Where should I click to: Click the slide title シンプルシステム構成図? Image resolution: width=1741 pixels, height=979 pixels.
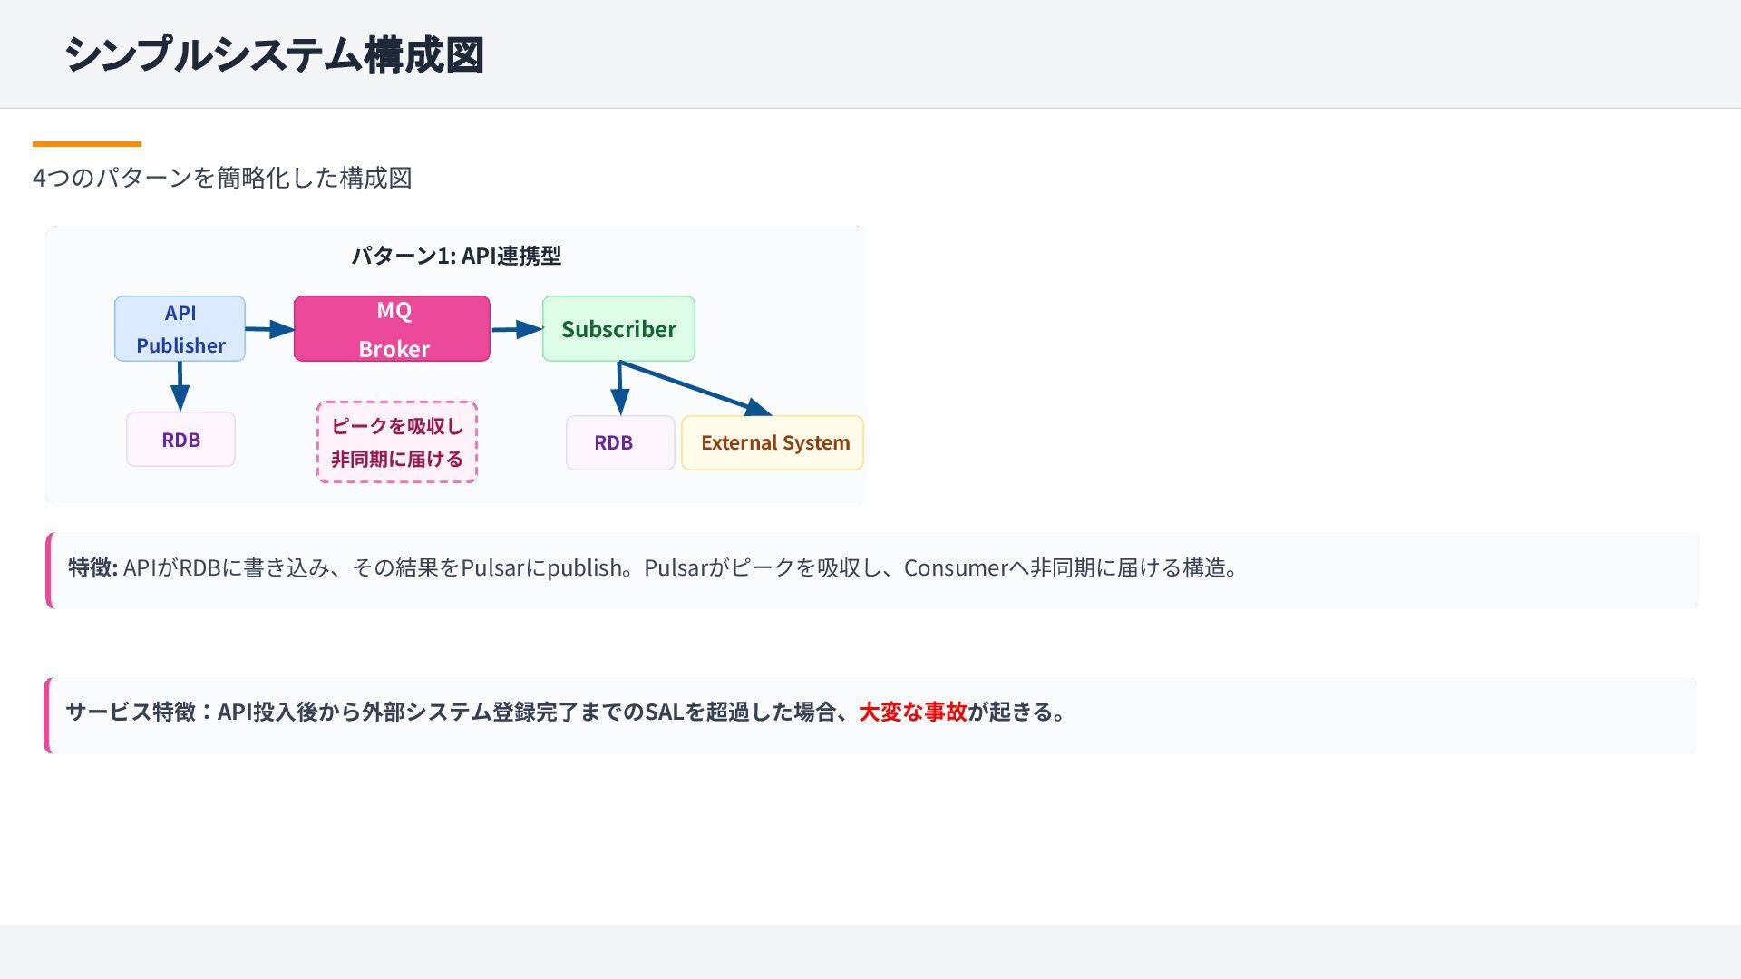274,54
